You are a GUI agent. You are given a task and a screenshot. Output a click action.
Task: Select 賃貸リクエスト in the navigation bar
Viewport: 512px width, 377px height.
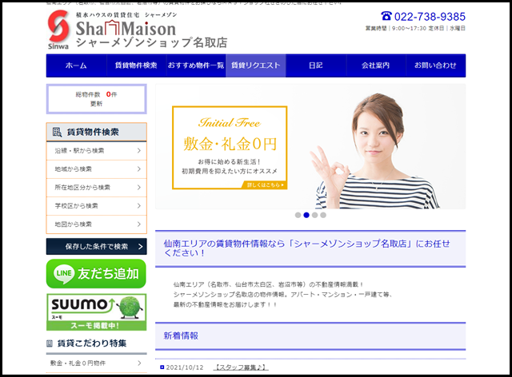pyautogui.click(x=256, y=65)
